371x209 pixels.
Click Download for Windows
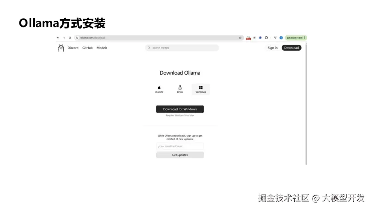[x=180, y=109]
